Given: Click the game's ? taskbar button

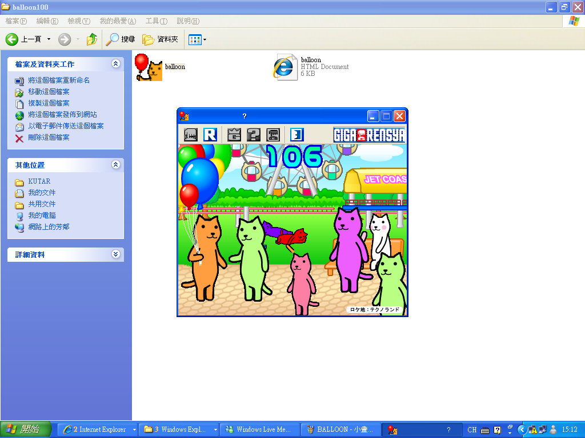Looking at the screenshot, I should 422,429.
